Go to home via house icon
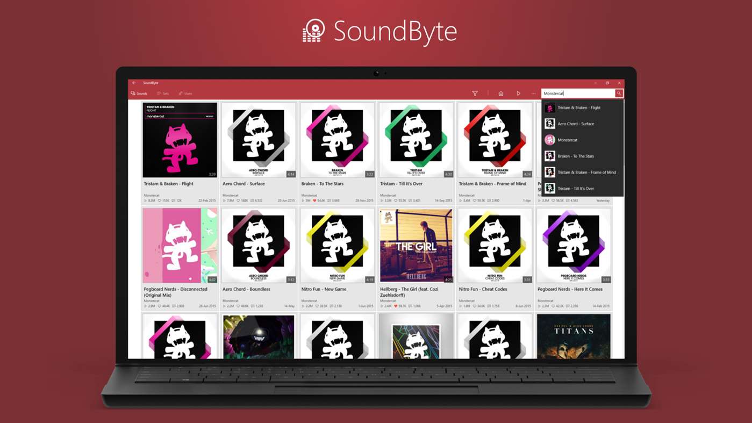The width and height of the screenshot is (752, 423). click(x=501, y=94)
